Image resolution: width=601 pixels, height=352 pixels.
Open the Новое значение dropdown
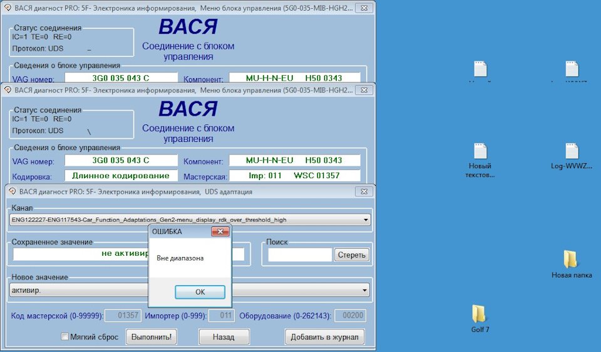point(364,290)
